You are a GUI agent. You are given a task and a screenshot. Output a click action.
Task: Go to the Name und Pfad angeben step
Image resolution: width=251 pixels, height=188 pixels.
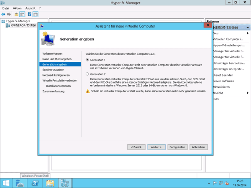57,59
